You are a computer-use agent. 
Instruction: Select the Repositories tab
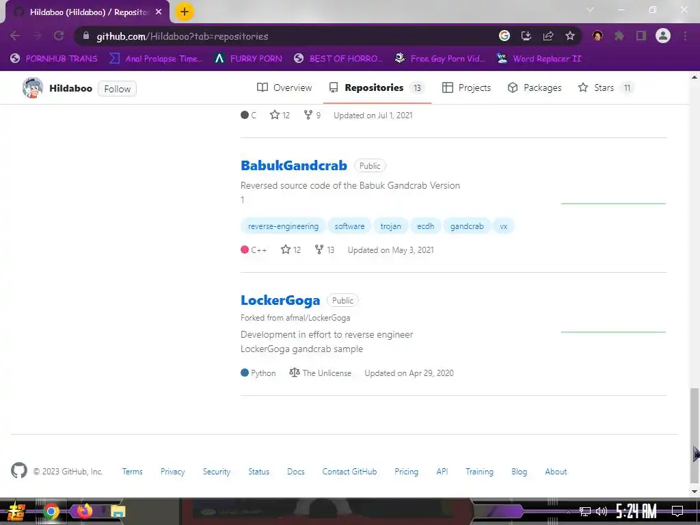(377, 87)
